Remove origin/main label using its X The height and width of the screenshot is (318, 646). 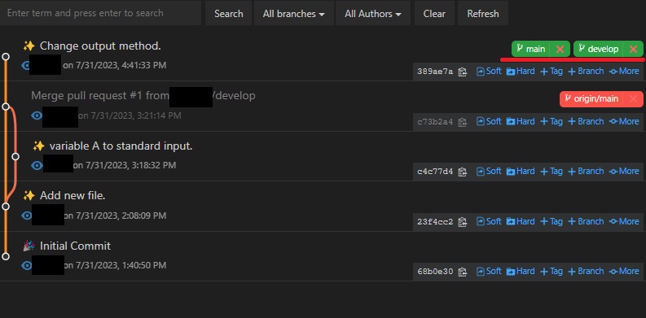pyautogui.click(x=633, y=98)
